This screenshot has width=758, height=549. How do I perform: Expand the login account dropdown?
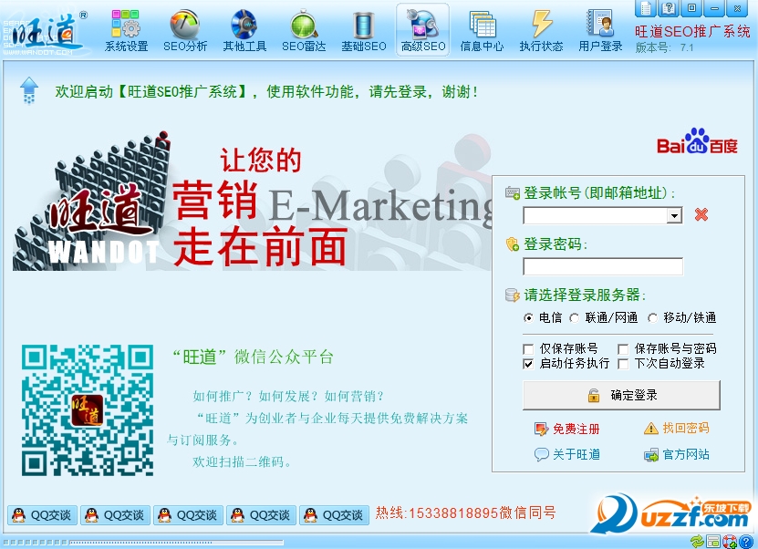coord(674,215)
